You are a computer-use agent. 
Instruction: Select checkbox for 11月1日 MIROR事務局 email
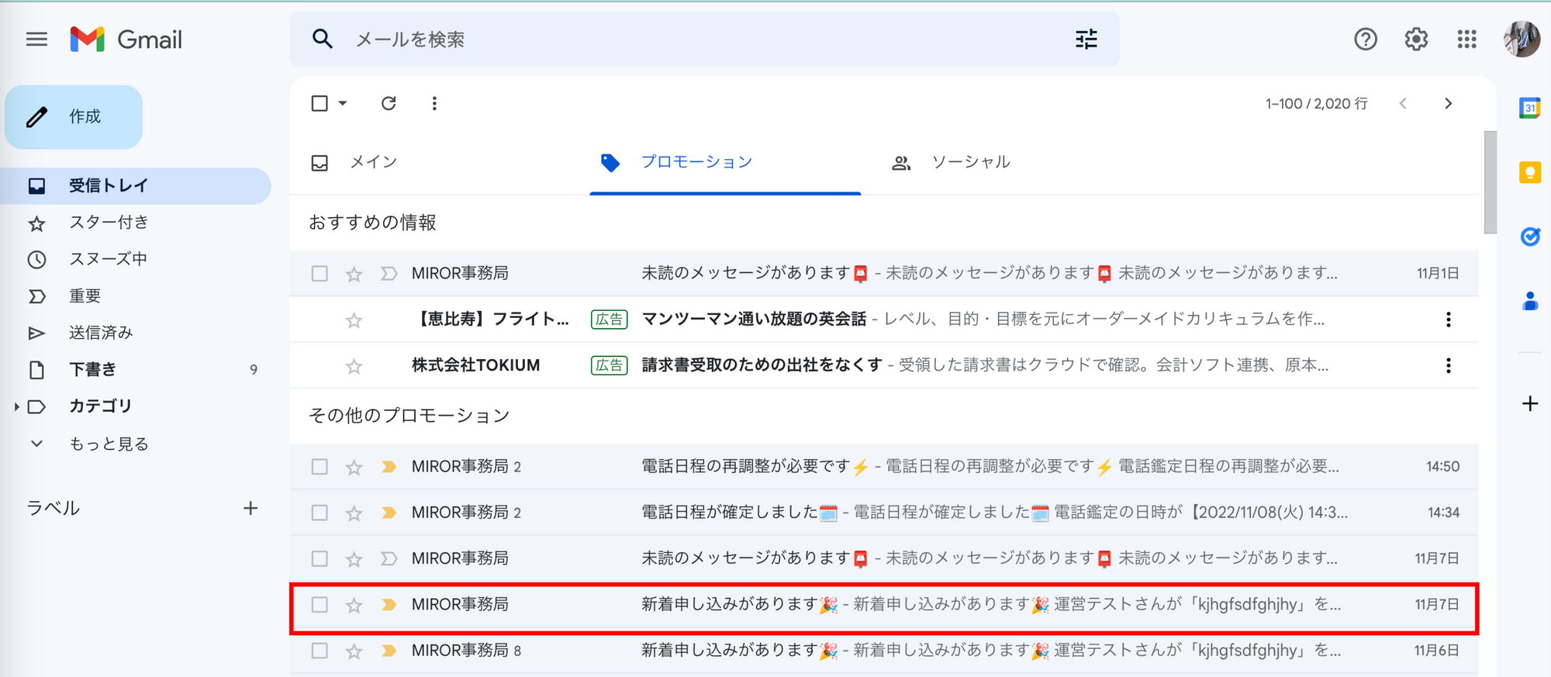pyautogui.click(x=320, y=274)
